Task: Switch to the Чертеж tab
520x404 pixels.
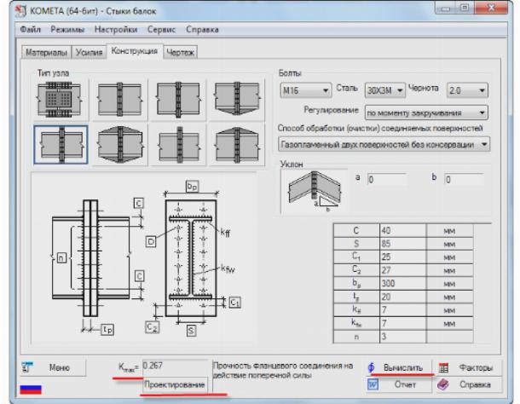Action: (180, 53)
